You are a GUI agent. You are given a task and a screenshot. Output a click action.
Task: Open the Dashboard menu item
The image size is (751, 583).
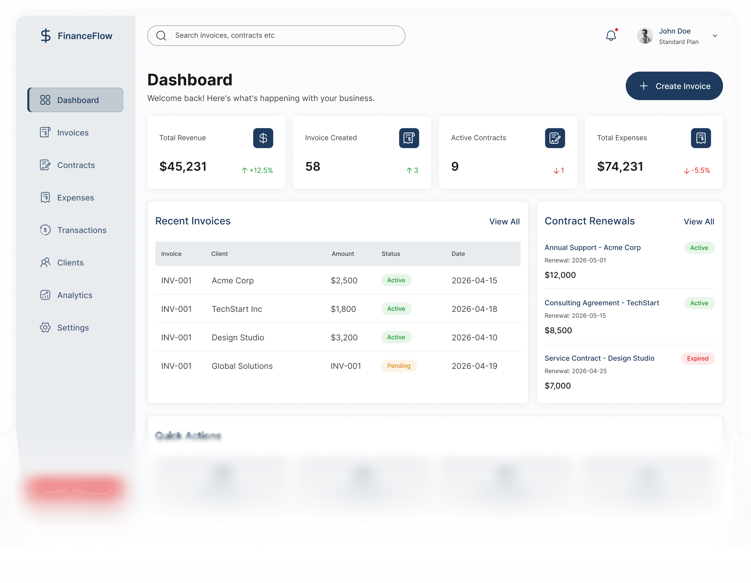pyautogui.click(x=75, y=100)
